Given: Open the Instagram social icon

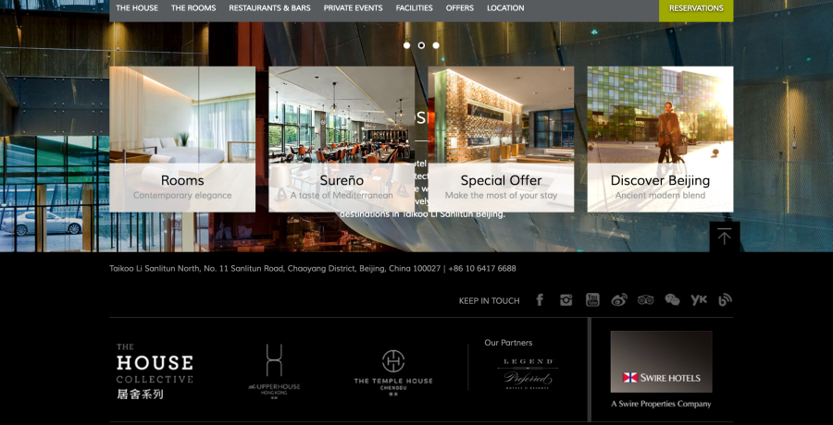Looking at the screenshot, I should (566, 299).
